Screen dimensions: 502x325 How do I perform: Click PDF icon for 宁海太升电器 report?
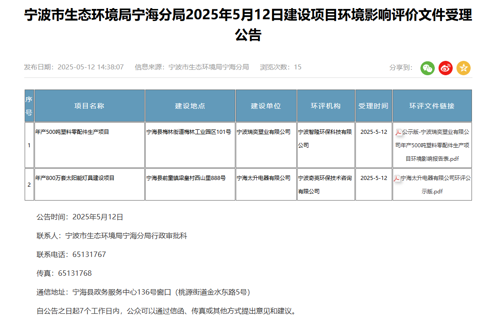(x=397, y=179)
